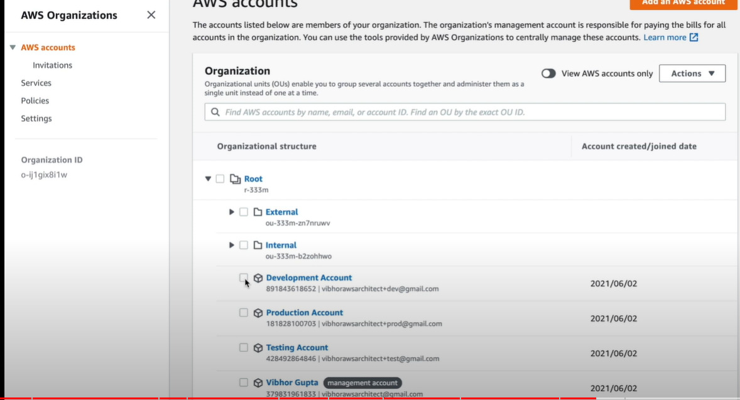Click the search magnifier icon

tap(215, 112)
